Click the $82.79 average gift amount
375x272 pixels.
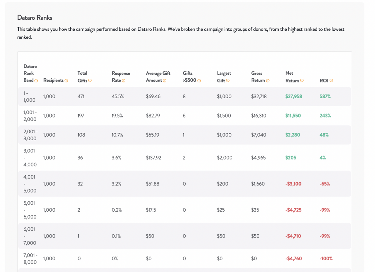click(153, 116)
